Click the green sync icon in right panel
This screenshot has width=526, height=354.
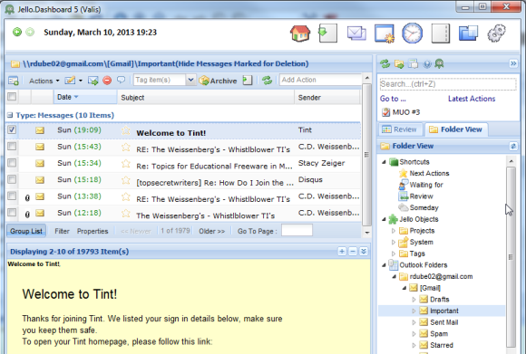(385, 63)
